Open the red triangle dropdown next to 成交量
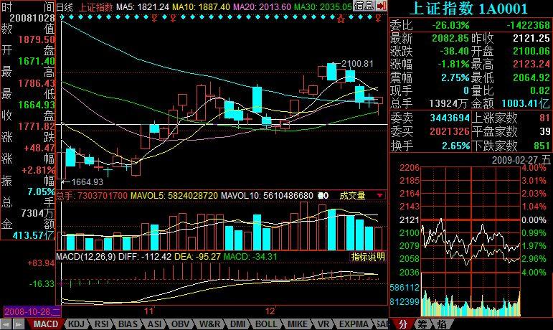Image resolution: width=553 pixels, height=330 pixels. [380, 195]
